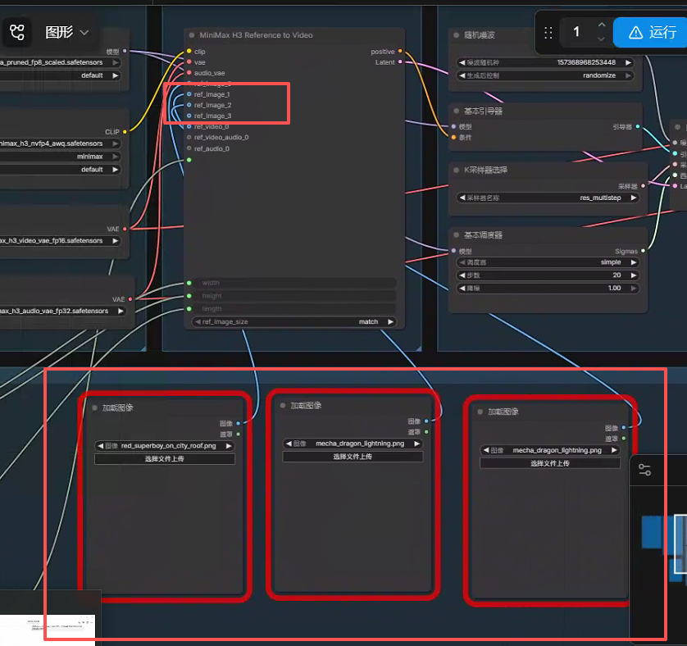Select next image in rightmost 加载图像 node
Viewport: 687px width, 646px height.
[614, 451]
